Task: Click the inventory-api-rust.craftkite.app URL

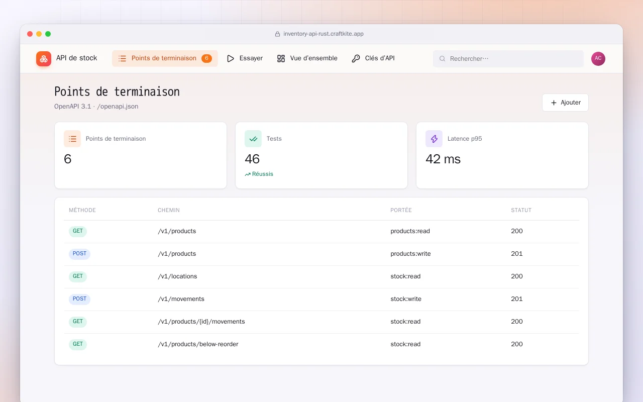Action: [x=324, y=34]
